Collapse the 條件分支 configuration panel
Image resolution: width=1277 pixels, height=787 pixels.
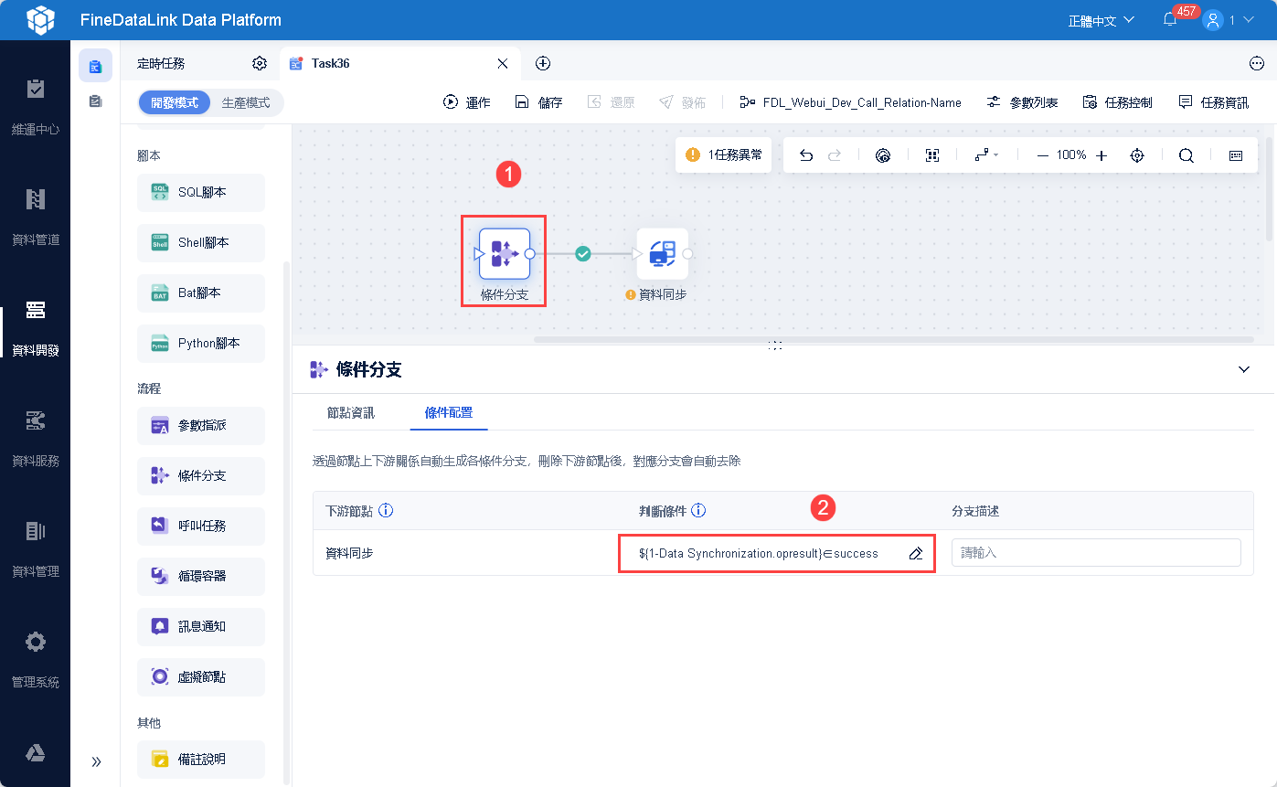(x=1244, y=369)
